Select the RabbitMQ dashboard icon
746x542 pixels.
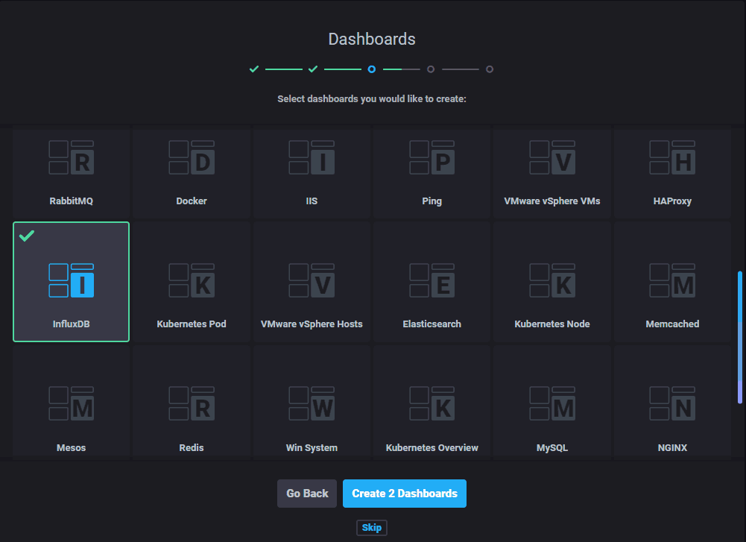[x=72, y=157]
